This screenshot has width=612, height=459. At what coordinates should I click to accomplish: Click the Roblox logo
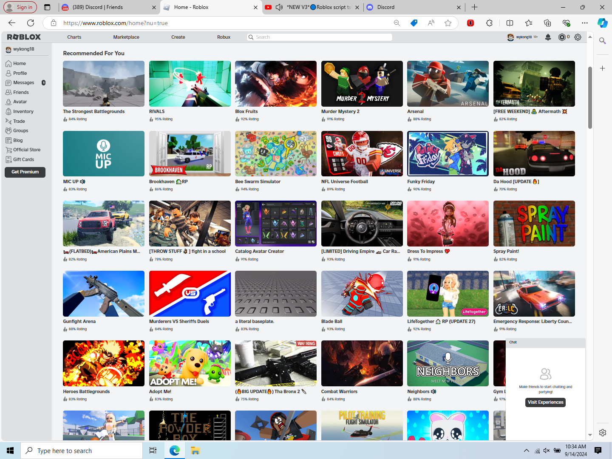(x=24, y=37)
